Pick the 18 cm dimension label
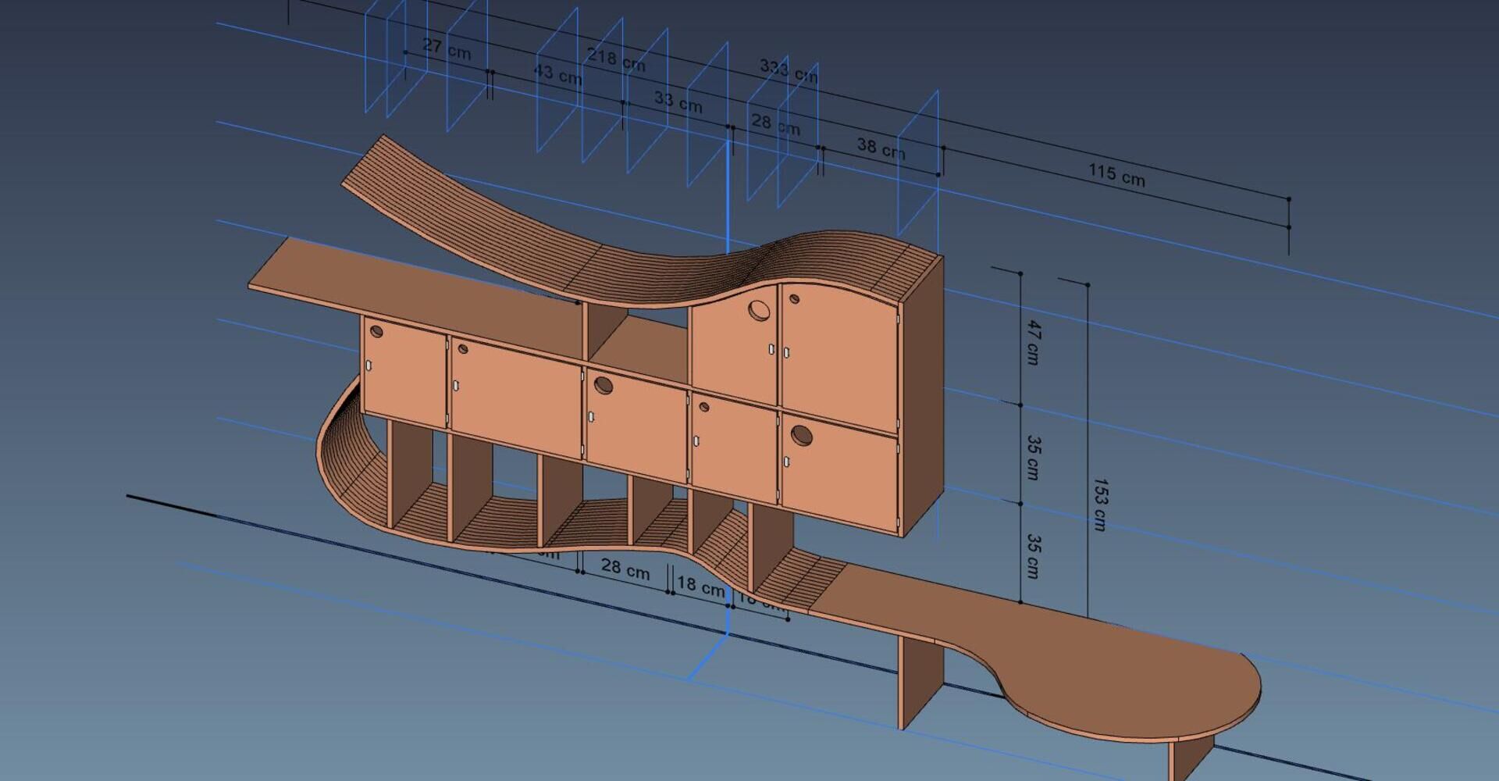Screen dimensions: 1499x781 (x=700, y=586)
